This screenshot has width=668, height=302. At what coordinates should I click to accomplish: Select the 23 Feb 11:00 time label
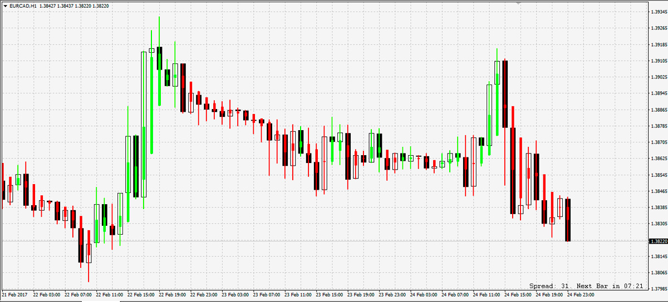298,294
